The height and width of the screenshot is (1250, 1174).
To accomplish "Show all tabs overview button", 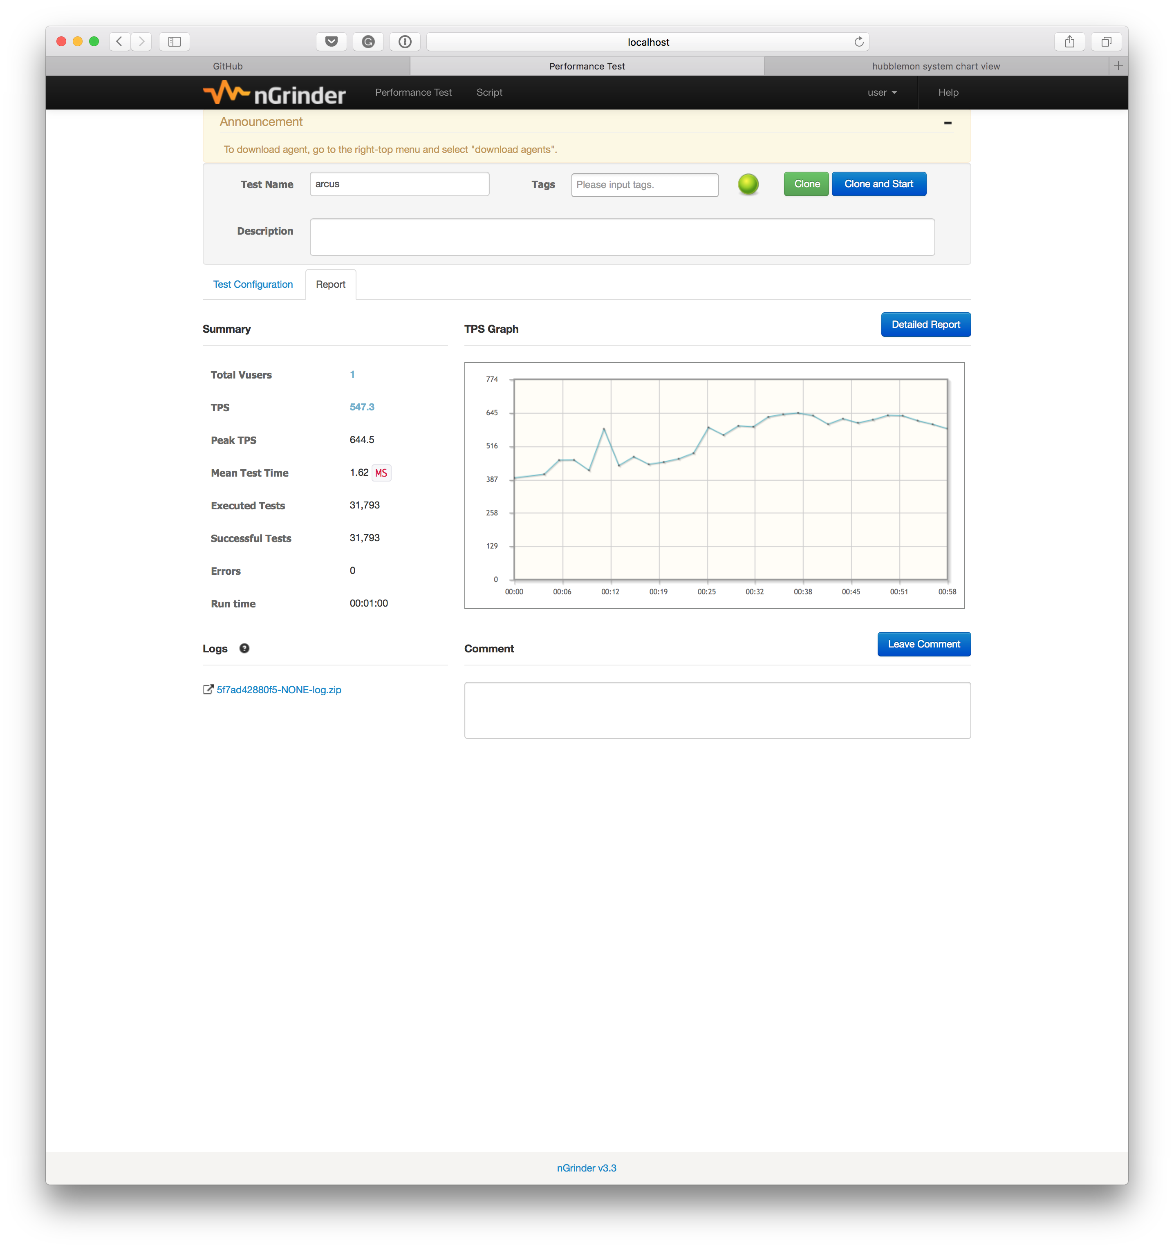I will (1106, 42).
